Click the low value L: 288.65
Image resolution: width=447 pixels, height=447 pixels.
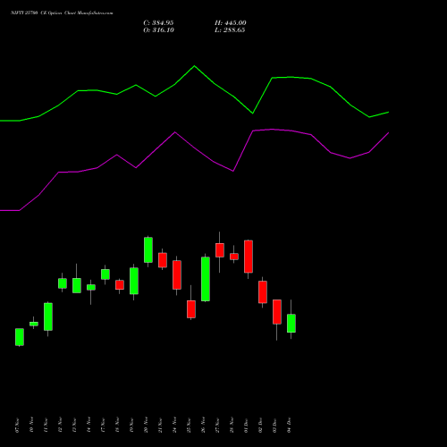click(x=230, y=30)
